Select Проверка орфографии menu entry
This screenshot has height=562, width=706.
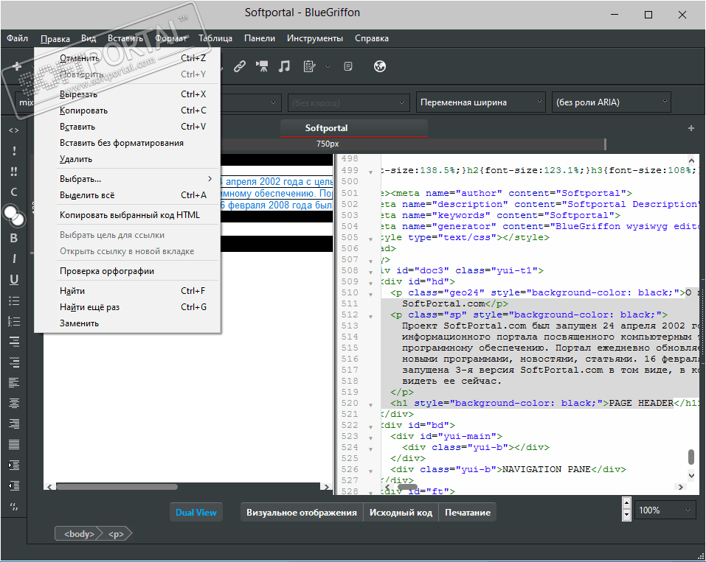click(x=107, y=271)
